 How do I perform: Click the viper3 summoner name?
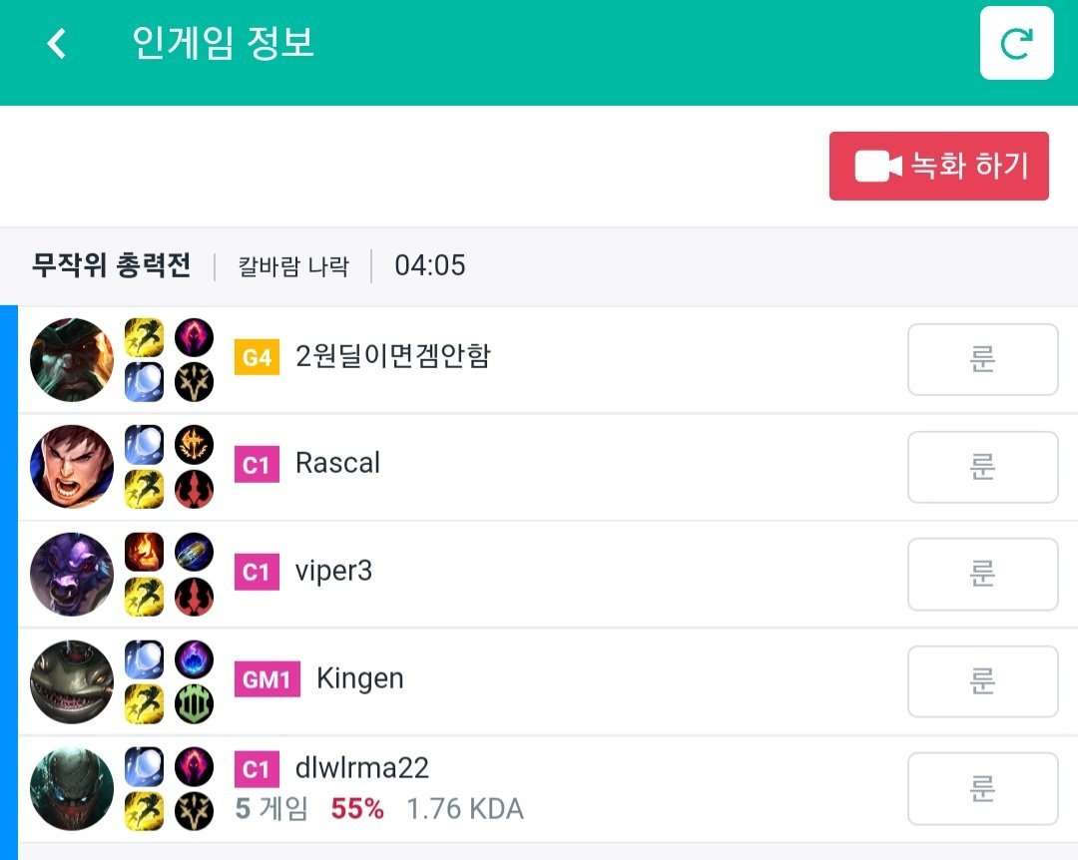click(x=333, y=572)
